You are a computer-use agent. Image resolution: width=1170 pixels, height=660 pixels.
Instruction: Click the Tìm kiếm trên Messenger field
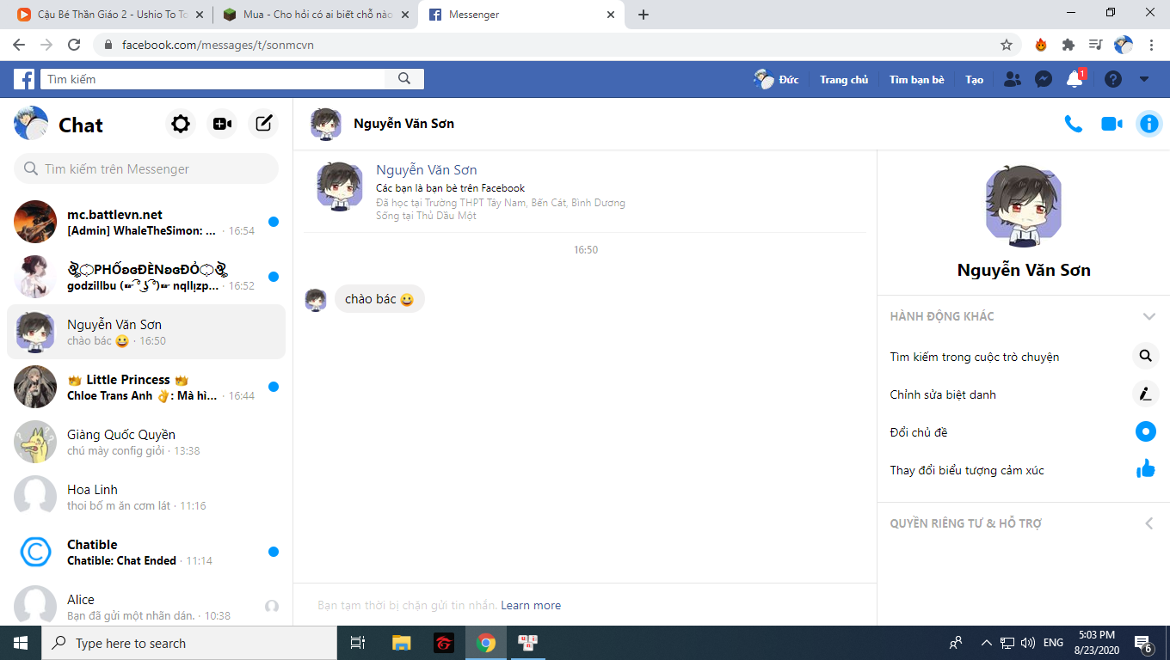point(146,169)
